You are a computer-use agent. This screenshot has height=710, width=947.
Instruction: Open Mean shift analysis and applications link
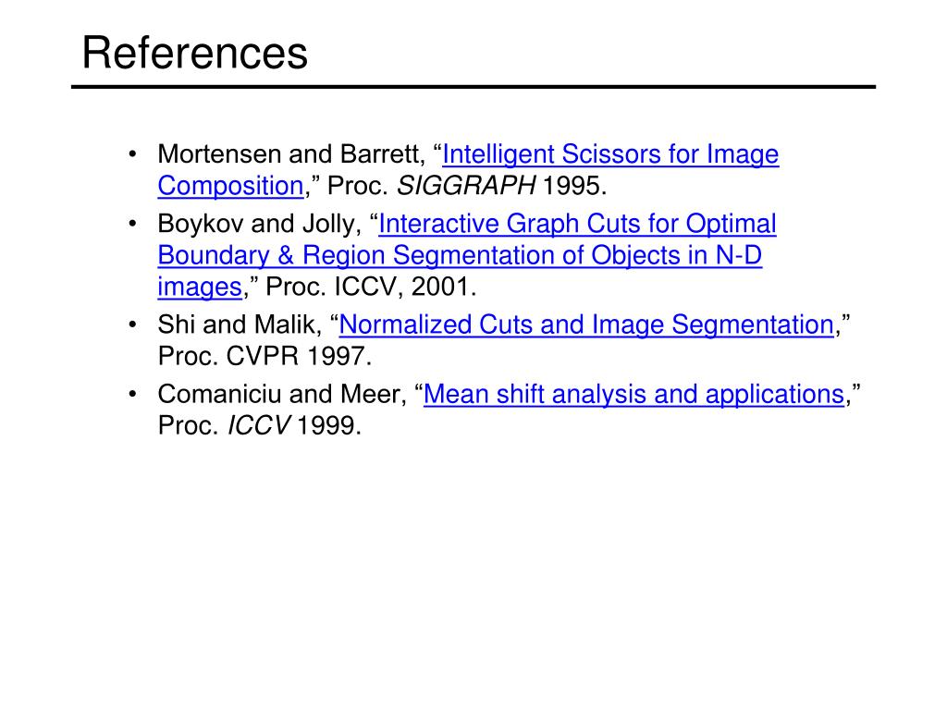pyautogui.click(x=633, y=395)
